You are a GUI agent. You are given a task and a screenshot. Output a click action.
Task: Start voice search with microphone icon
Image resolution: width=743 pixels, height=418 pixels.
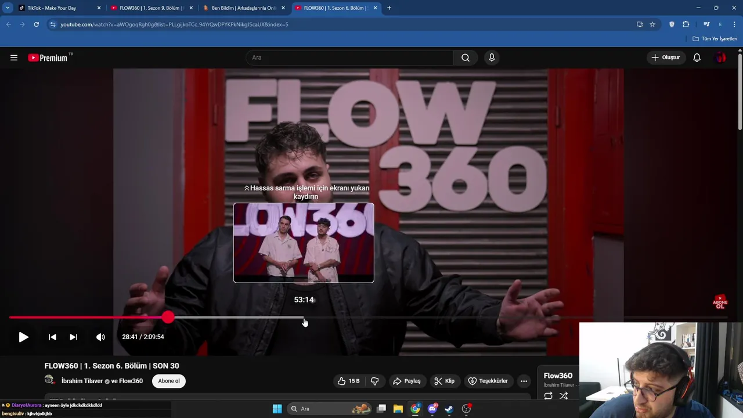492,57
